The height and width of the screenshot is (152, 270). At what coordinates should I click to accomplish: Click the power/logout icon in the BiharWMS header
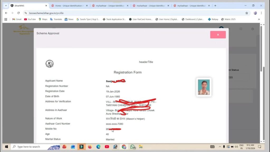[252, 29]
